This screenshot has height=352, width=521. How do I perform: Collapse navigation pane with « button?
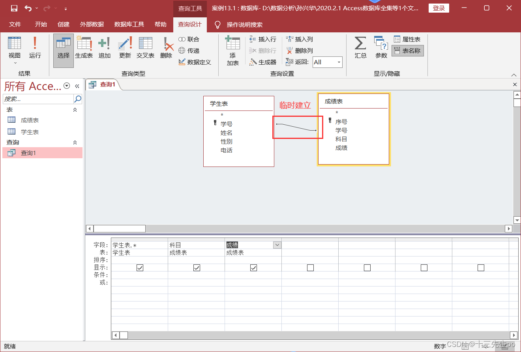77,86
